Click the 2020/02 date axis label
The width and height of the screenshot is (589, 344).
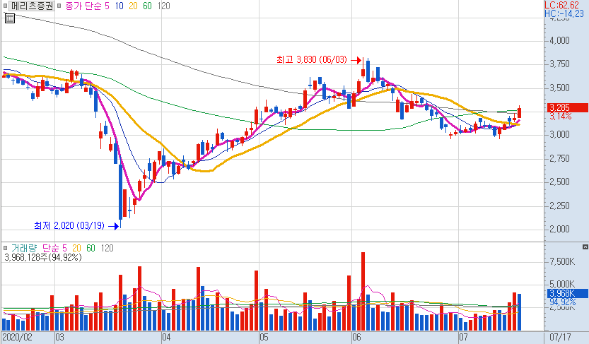tap(17, 337)
